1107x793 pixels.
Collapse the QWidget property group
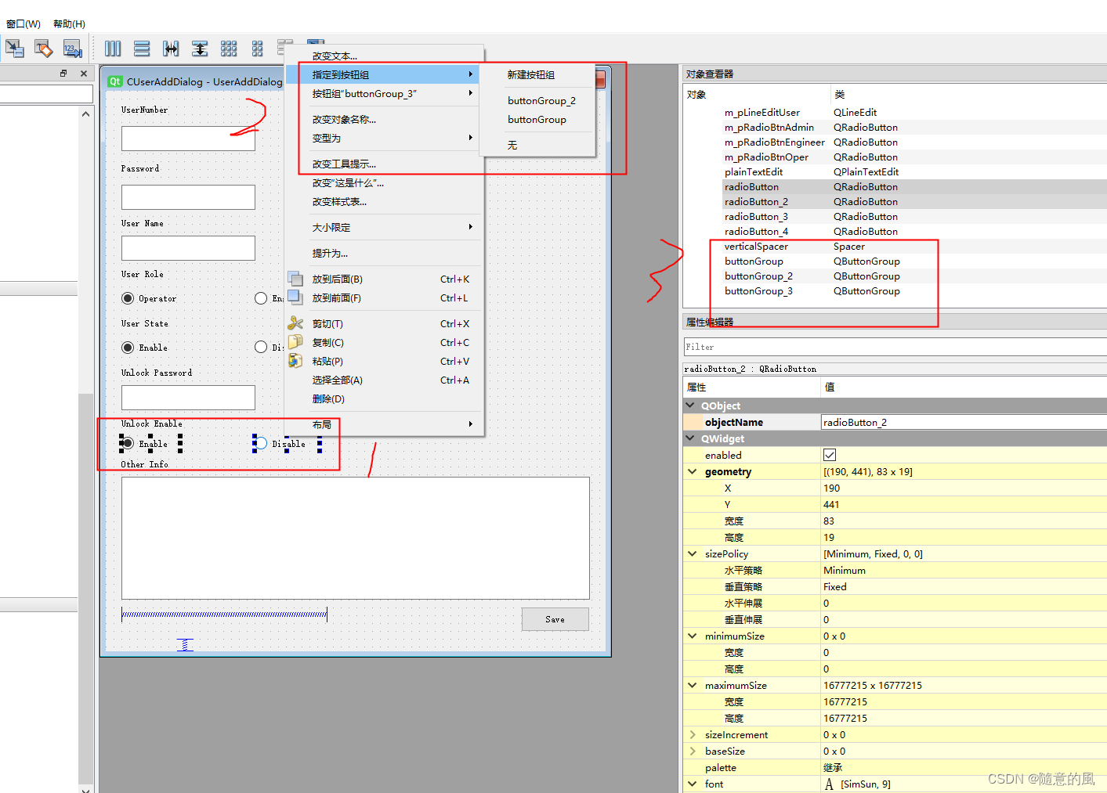[691, 438]
